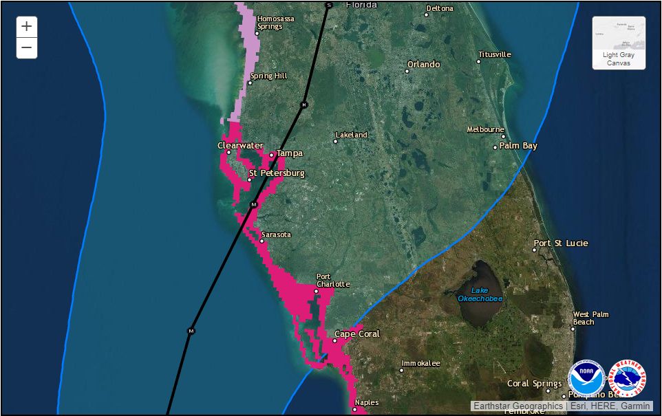662x416 pixels.
Task: Click the NOAA logo
Action: 586,377
